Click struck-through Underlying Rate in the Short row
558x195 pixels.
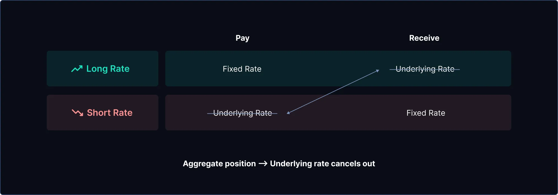coord(242,113)
